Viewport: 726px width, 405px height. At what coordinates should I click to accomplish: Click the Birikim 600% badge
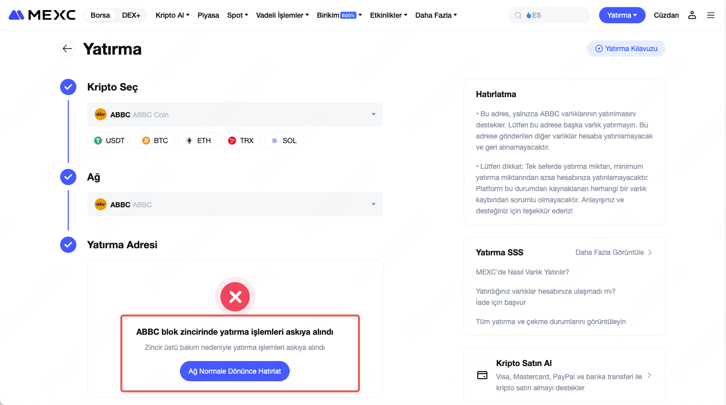pos(348,15)
